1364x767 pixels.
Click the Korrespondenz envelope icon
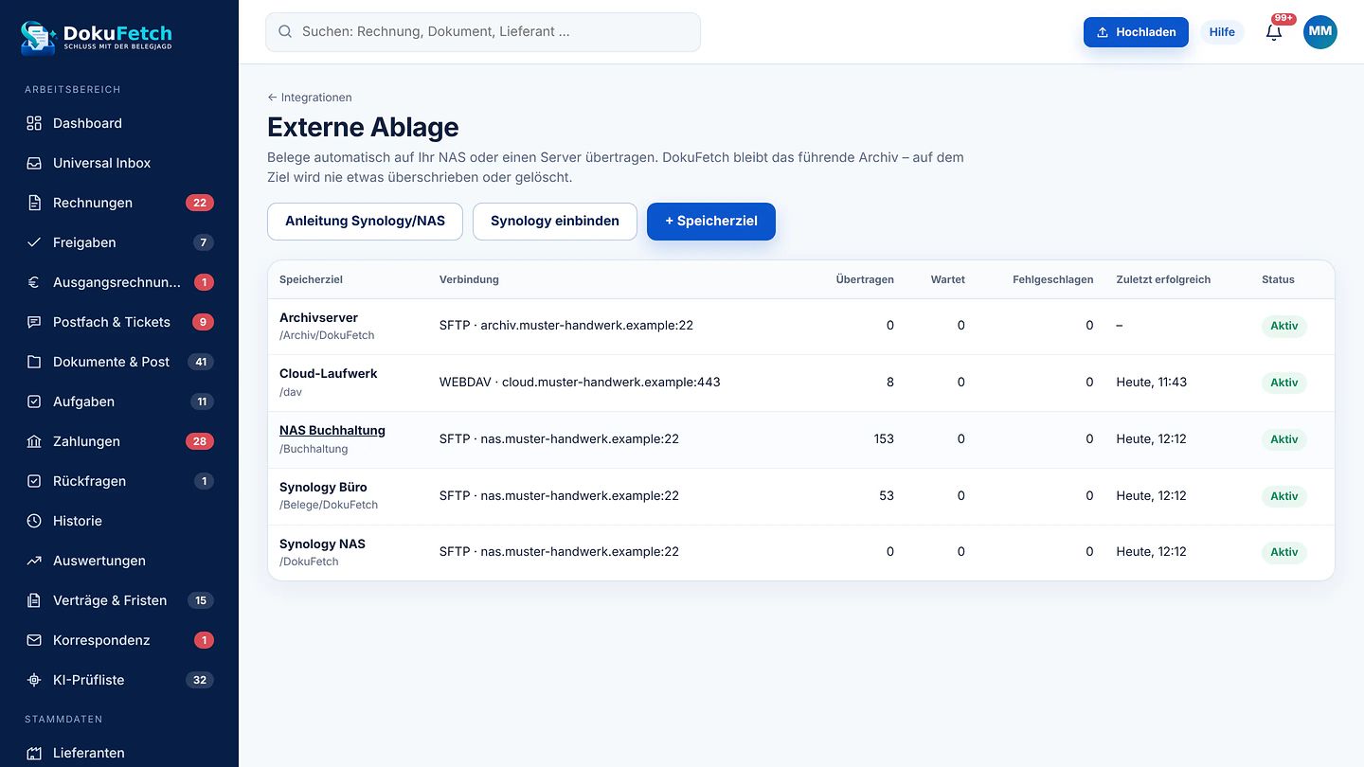(x=34, y=640)
